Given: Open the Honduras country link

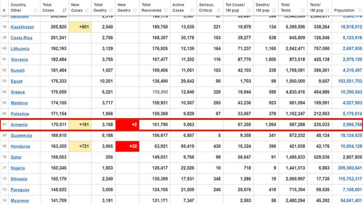Looking at the screenshot, I should (x=21, y=146).
